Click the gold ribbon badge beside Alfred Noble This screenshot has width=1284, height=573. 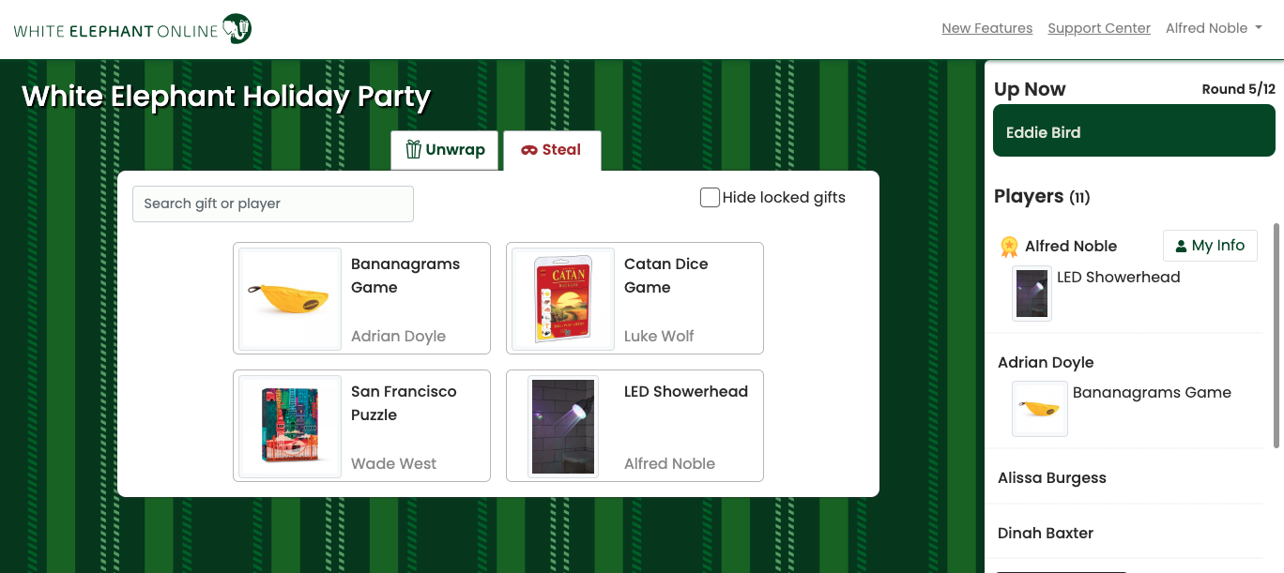[x=1009, y=247]
